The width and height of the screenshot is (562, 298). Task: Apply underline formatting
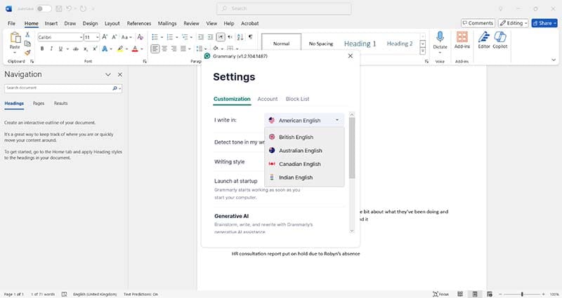coord(60,48)
